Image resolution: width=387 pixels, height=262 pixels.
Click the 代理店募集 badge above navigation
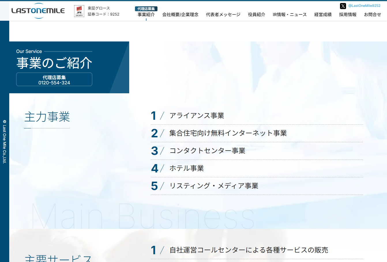coord(146,9)
